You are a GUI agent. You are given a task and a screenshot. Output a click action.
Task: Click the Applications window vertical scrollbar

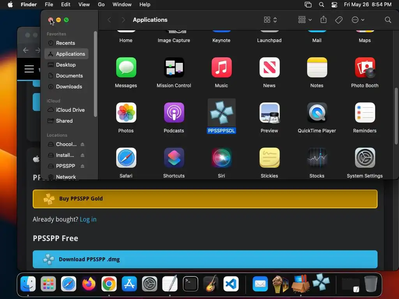point(396,116)
